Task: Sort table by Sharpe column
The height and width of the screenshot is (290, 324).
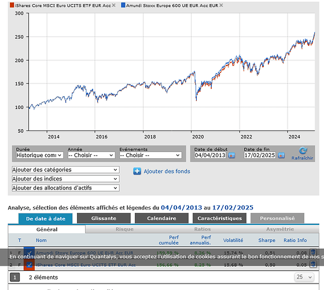Action: [267, 240]
